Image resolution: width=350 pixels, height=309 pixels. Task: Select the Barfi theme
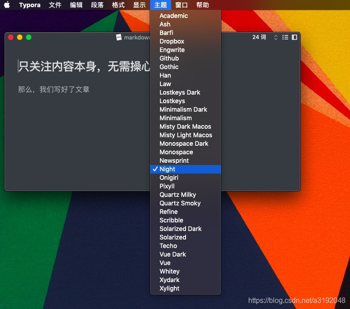pos(186,33)
